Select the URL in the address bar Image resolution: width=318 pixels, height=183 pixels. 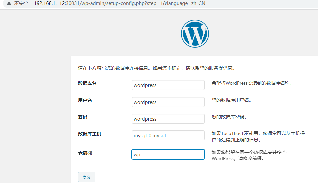tap(119, 3)
